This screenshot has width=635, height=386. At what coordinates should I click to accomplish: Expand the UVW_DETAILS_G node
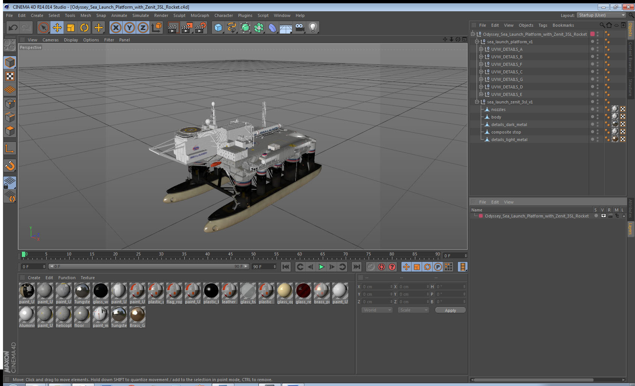[481, 79]
